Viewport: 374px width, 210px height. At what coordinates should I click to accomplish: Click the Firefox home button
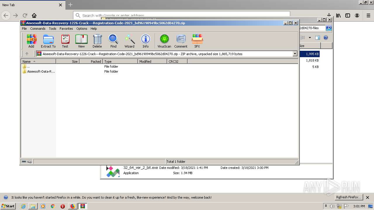coord(34,15)
